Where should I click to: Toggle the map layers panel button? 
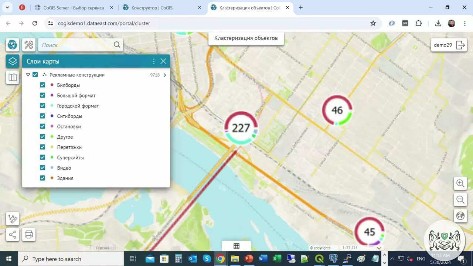pos(13,61)
